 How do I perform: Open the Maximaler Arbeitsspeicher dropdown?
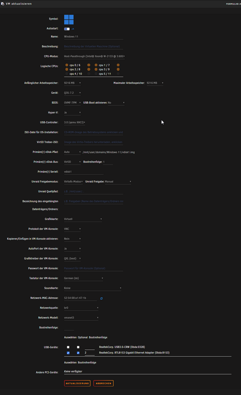155,83
